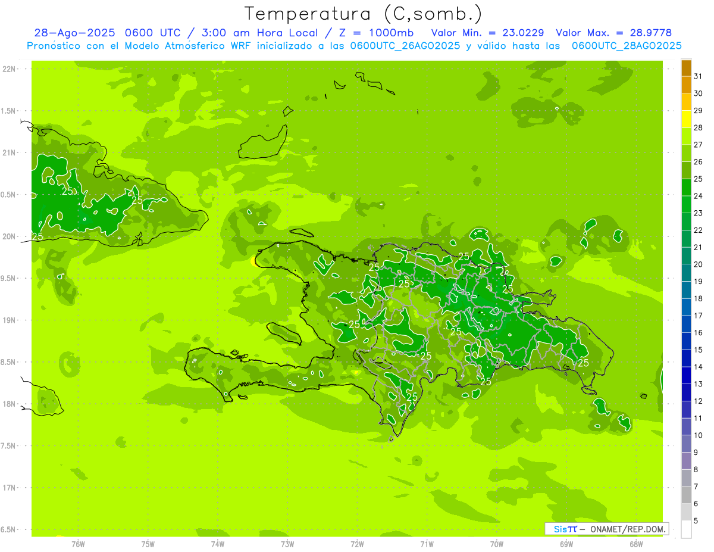Screen dimensions: 714x552
Task: Click the teal swatch between colorbar 19 and 20
Action: (686, 273)
